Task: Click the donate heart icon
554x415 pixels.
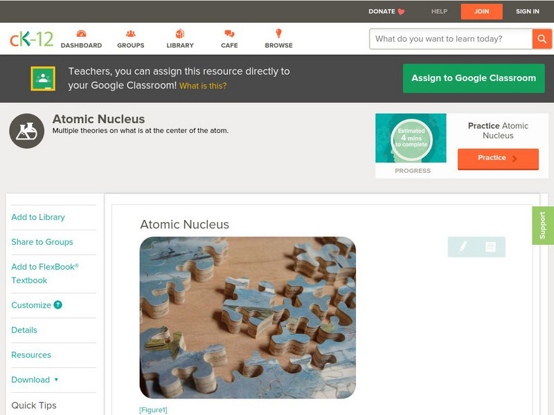Action: pyautogui.click(x=401, y=12)
